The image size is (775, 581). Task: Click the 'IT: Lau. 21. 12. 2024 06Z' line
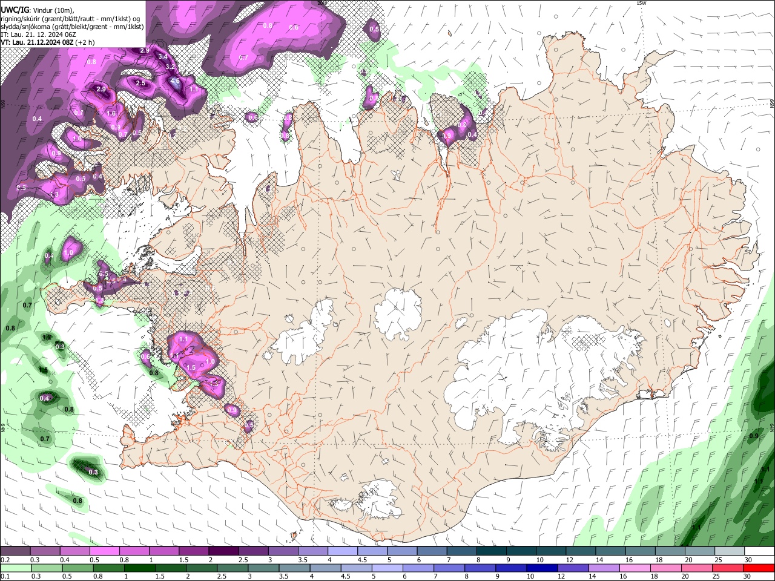pos(38,34)
